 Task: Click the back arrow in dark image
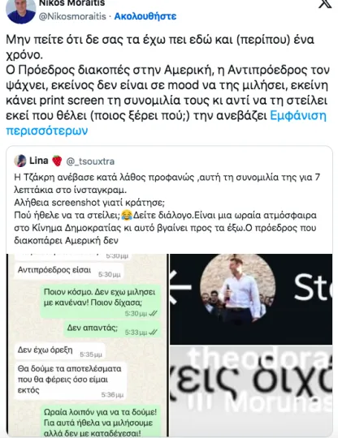pyautogui.click(x=180, y=287)
